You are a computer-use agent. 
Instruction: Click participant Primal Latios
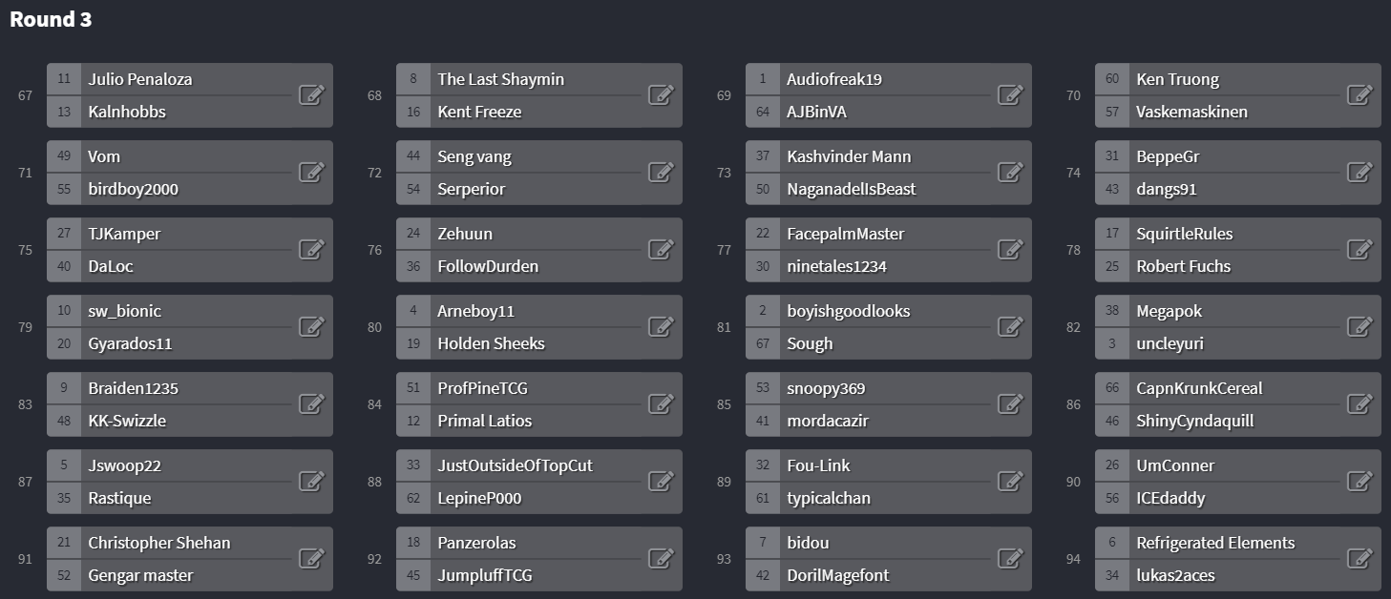tap(484, 421)
